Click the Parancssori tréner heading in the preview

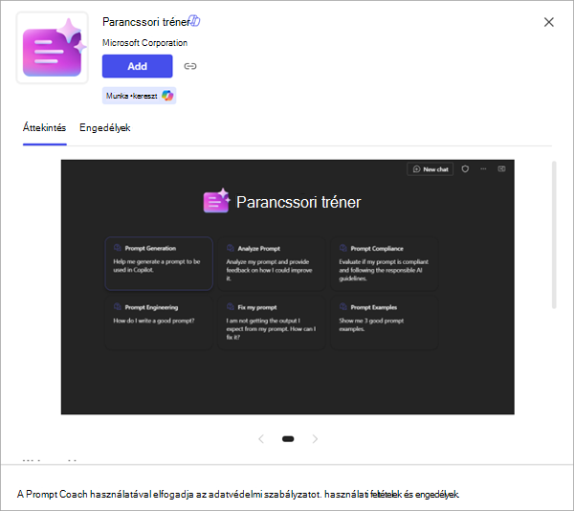point(298,202)
